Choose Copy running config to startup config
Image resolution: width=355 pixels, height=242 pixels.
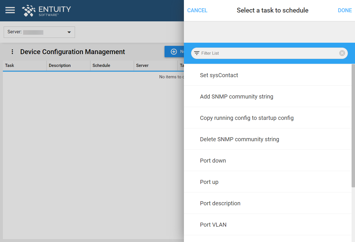[247, 118]
